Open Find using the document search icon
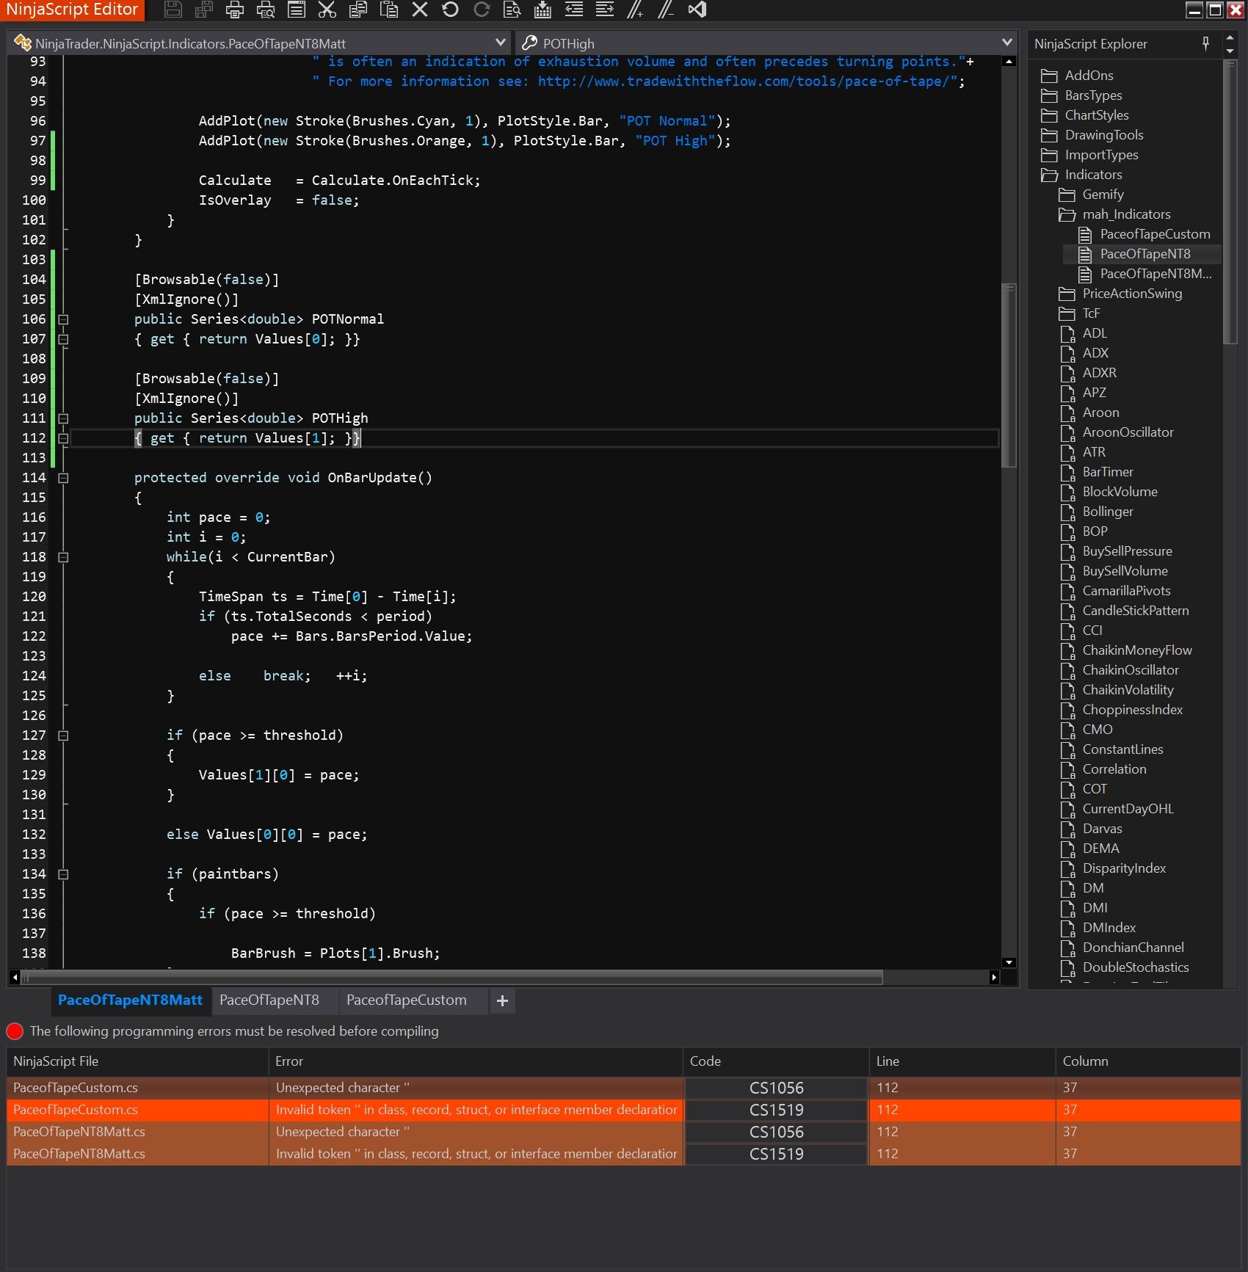The width and height of the screenshot is (1248, 1272). [512, 10]
